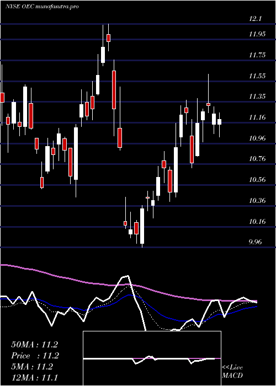This screenshot has height=386, width=276.
Task: Click the 5MA : 11.2 readout
Action: [x=32, y=367]
